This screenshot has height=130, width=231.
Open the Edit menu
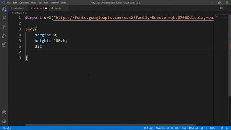click(15, 3)
